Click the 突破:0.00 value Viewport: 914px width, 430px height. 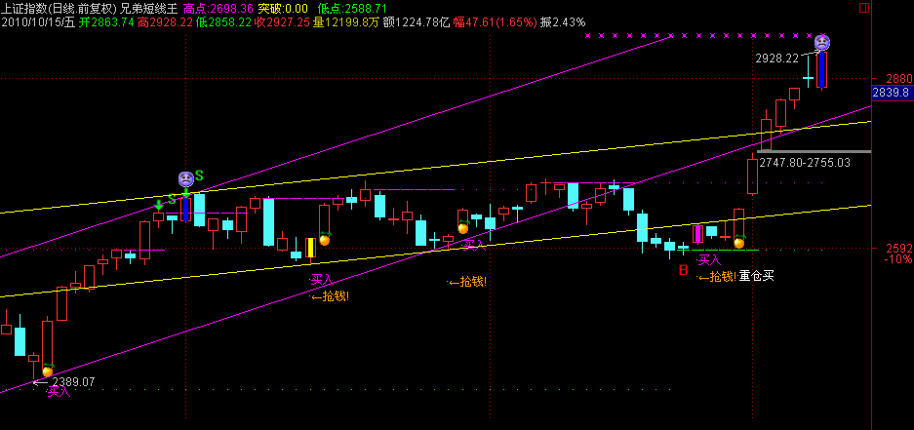click(283, 9)
